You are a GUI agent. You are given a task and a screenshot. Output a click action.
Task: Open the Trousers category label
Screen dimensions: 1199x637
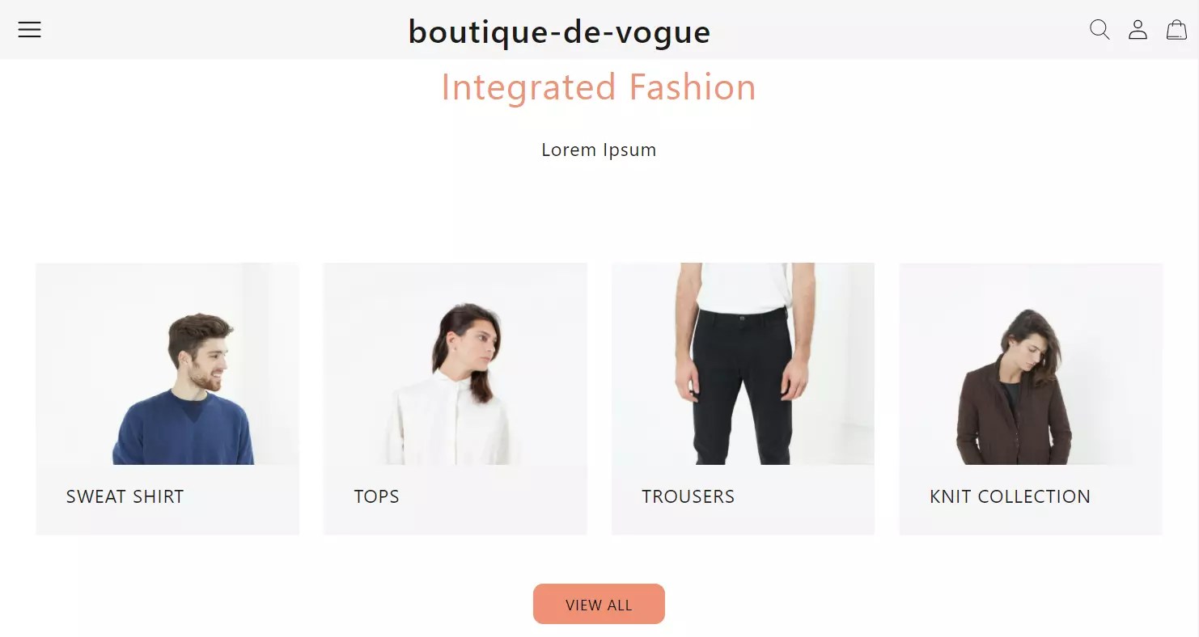tap(688, 496)
